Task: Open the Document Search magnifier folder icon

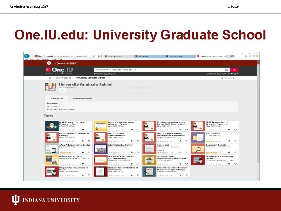Action: [x=198, y=148]
